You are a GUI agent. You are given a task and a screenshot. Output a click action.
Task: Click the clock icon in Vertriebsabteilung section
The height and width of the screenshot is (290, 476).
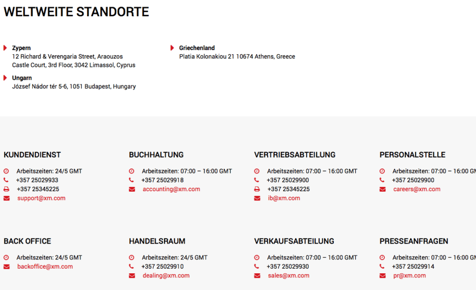[x=257, y=171]
